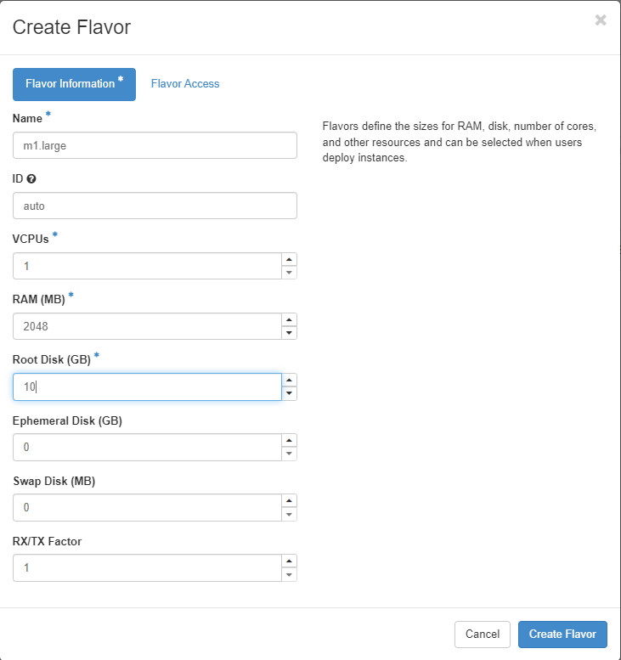The width and height of the screenshot is (621, 660).
Task: Raise Root Disk size with up arrow
Action: (x=290, y=381)
